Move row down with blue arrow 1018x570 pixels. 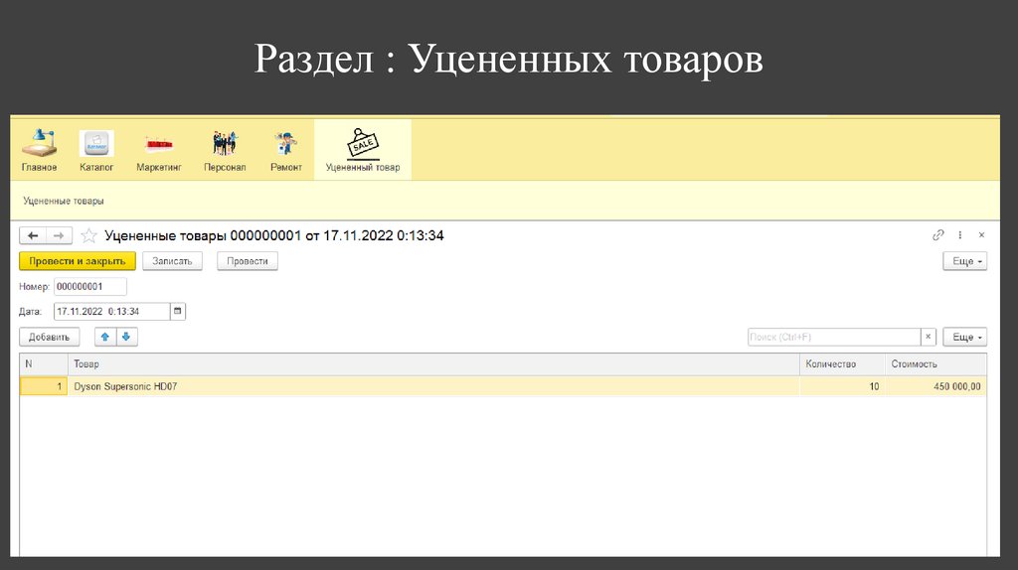[126, 338]
